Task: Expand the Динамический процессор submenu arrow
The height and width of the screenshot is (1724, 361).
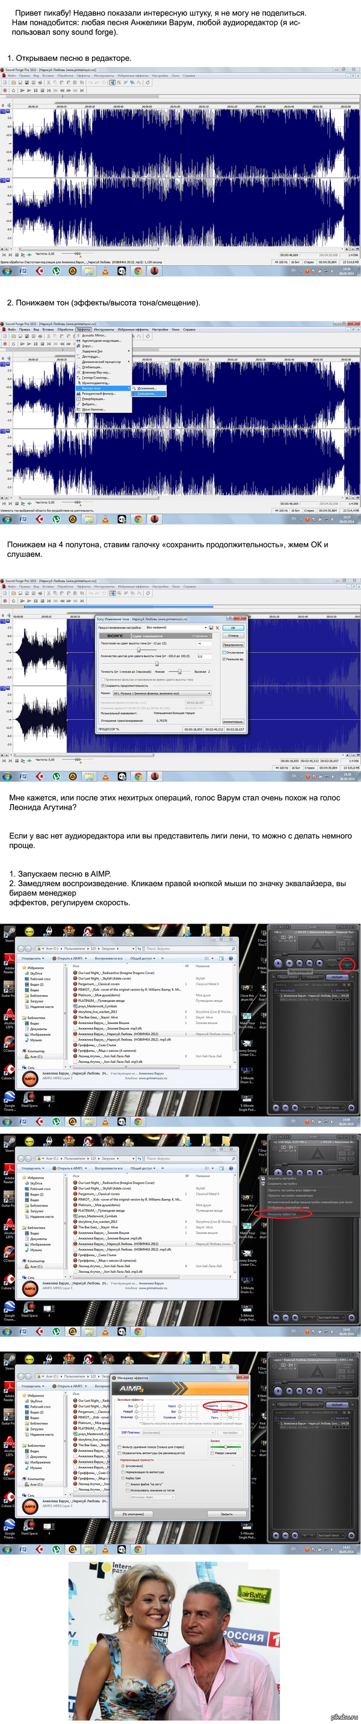Action: click(x=129, y=362)
